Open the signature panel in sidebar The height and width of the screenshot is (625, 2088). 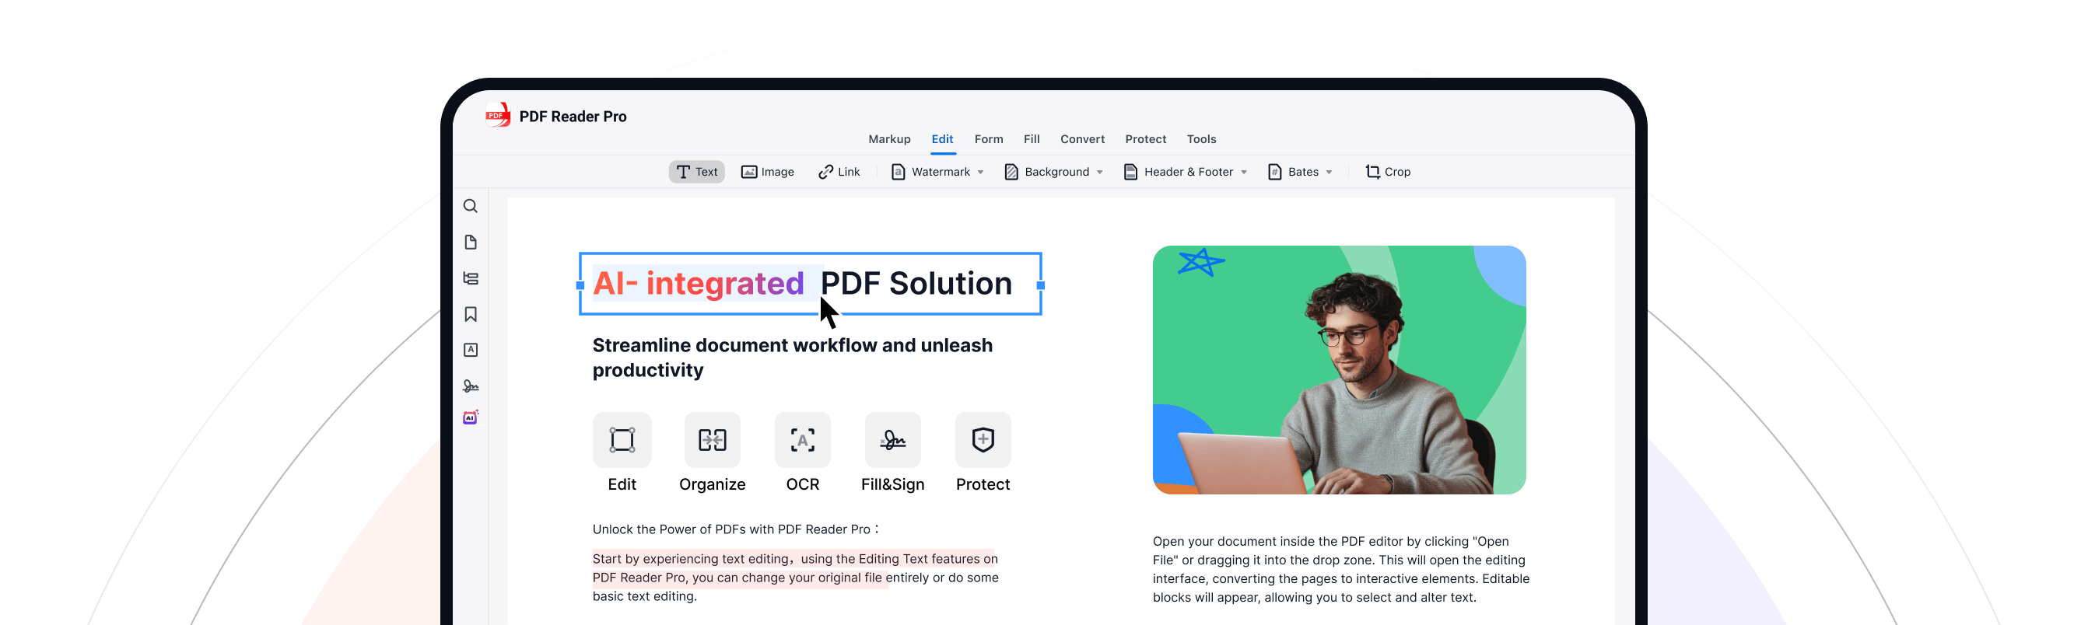(x=470, y=386)
